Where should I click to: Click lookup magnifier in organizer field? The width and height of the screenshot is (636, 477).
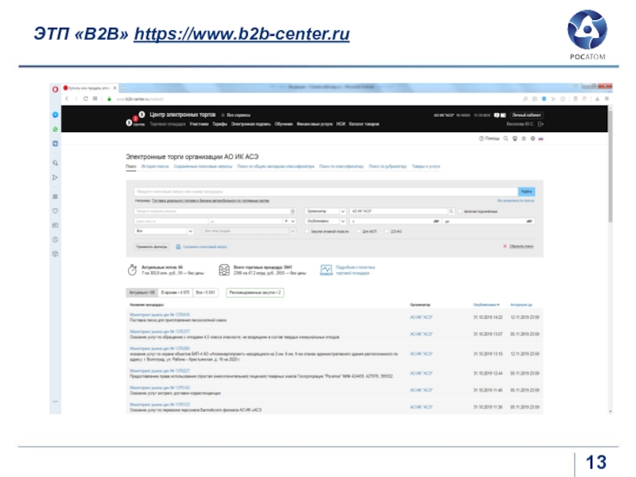[451, 211]
